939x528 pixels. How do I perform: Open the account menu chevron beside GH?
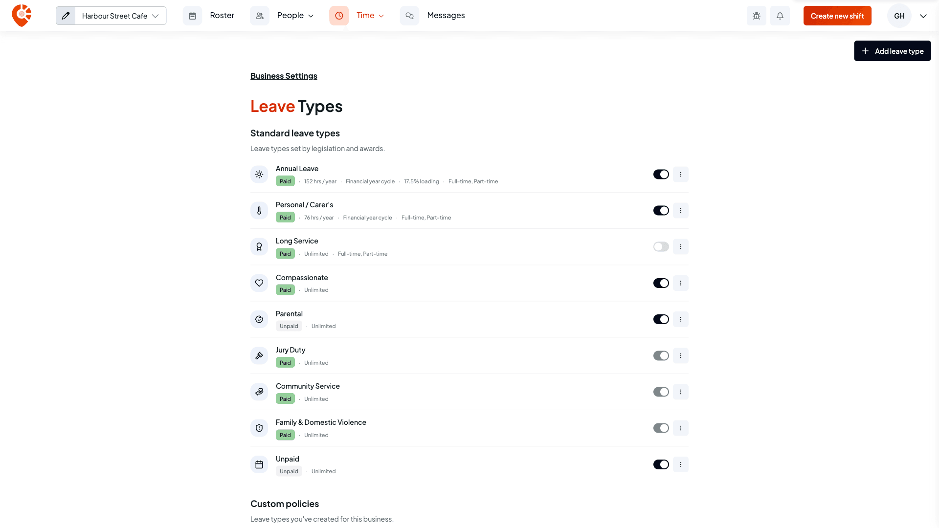923,16
